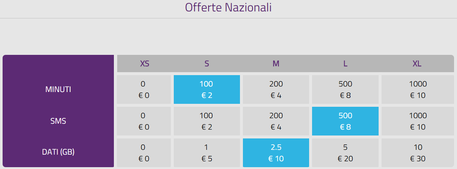Select the 0 minutes XS option
The height and width of the screenshot is (169, 457).
point(144,89)
